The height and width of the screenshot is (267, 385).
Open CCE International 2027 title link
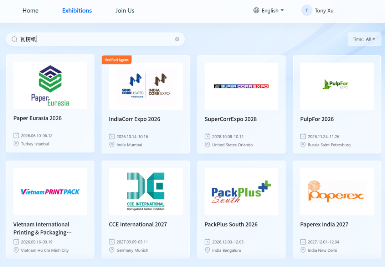coord(138,224)
